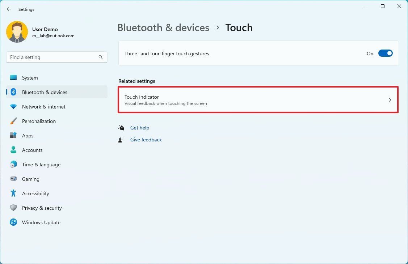This screenshot has width=408, height=264.
Task: Select the Gaming controller icon
Action: click(13, 179)
